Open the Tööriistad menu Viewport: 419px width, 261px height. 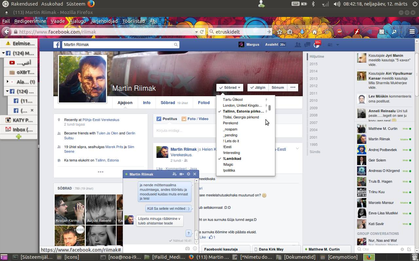134,21
